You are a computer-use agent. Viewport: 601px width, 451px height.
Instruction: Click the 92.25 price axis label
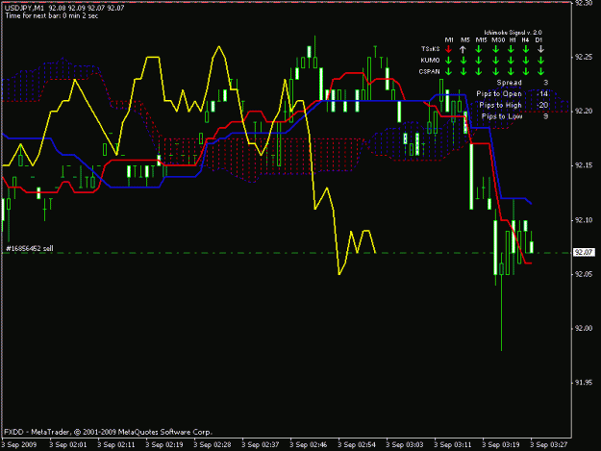coord(584,57)
